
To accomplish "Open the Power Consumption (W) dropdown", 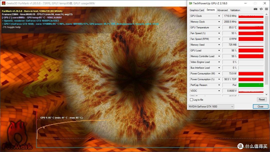I will 219,74.
